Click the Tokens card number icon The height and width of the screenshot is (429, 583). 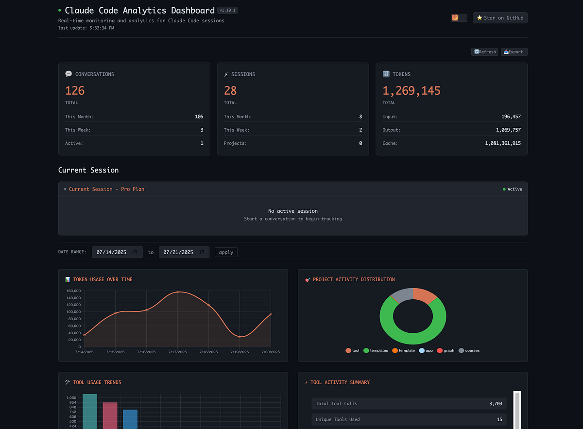tap(386, 74)
